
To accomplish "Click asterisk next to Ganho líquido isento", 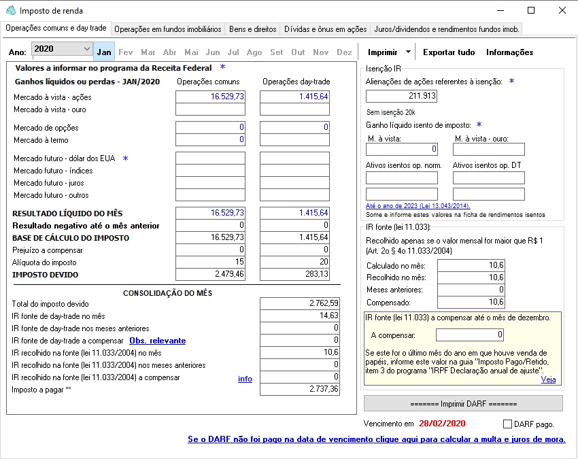I will [479, 124].
